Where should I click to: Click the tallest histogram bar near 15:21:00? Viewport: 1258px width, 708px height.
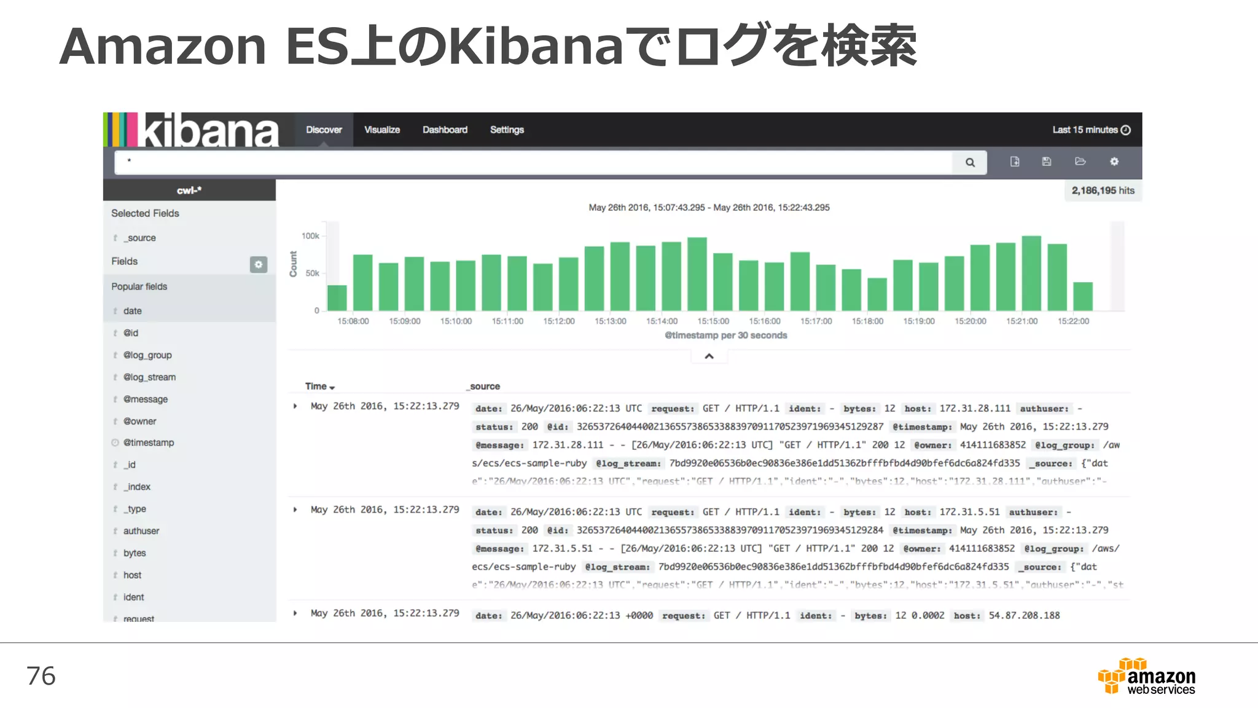click(x=1031, y=273)
